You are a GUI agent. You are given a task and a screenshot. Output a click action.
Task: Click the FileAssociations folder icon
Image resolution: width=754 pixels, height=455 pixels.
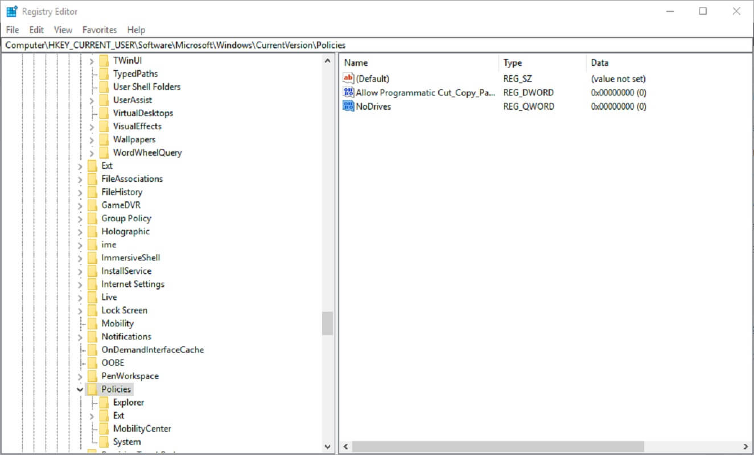click(93, 179)
